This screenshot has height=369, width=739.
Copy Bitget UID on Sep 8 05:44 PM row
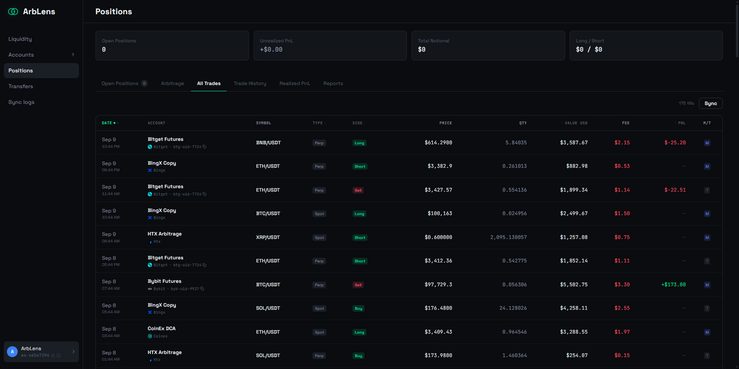[x=204, y=265]
